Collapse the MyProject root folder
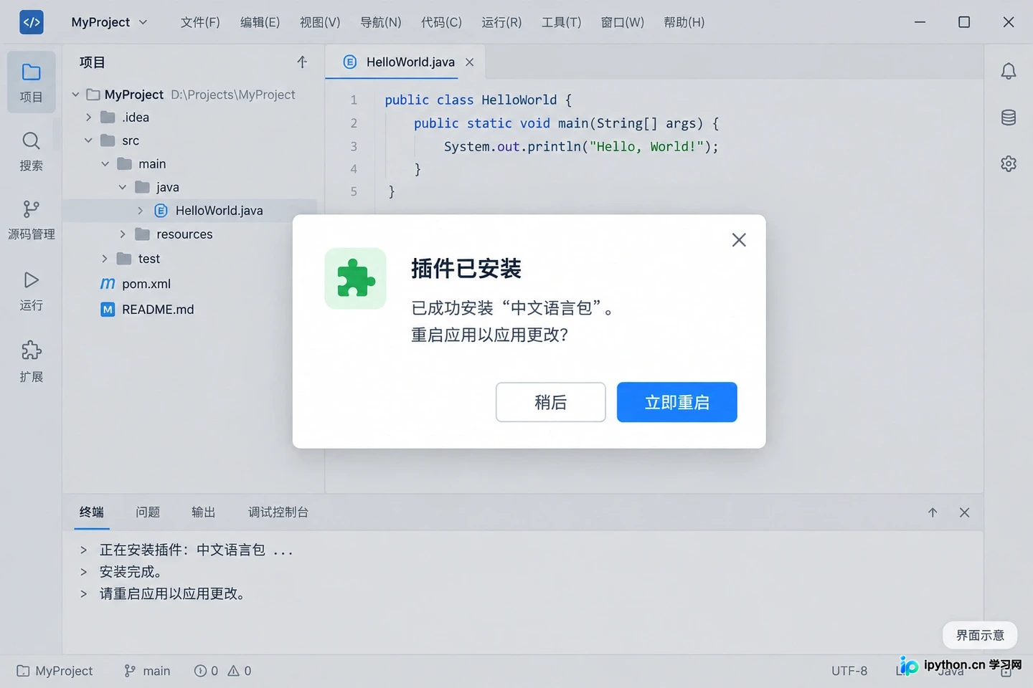Viewport: 1033px width, 688px height. (75, 95)
